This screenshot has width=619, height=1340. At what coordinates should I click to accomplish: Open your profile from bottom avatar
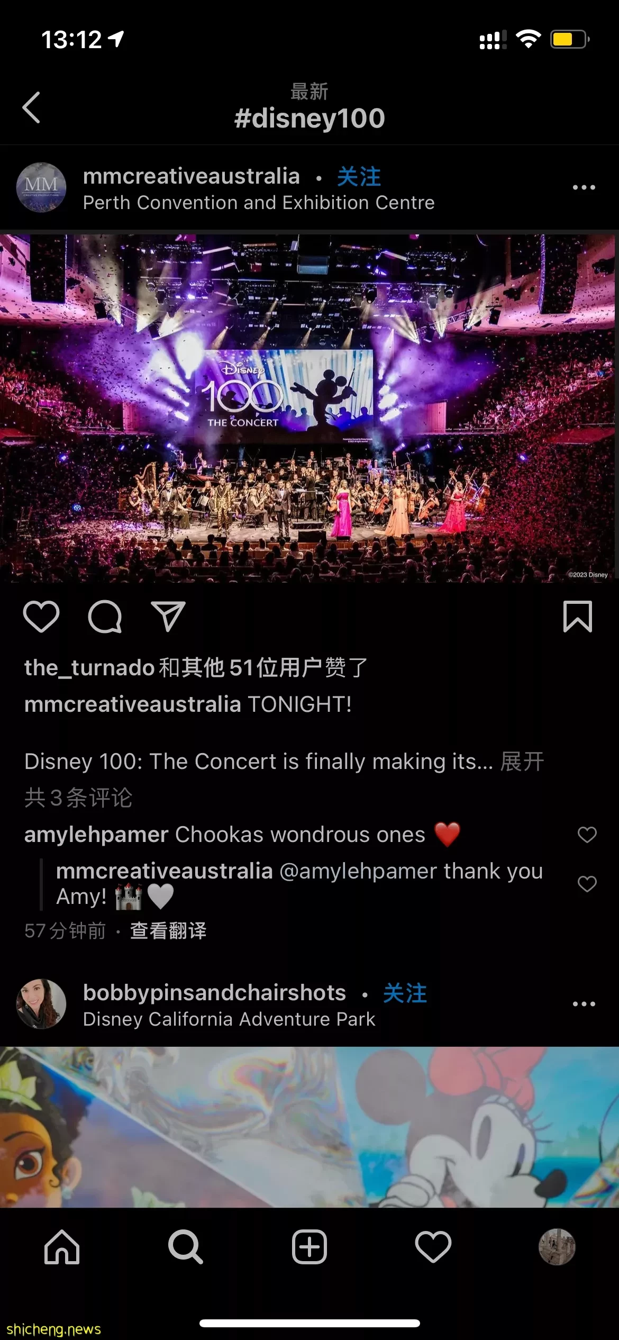(x=557, y=1247)
